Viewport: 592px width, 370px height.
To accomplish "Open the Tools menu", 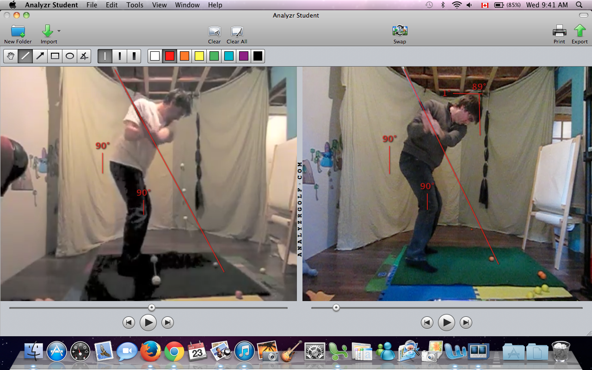I will [x=135, y=5].
